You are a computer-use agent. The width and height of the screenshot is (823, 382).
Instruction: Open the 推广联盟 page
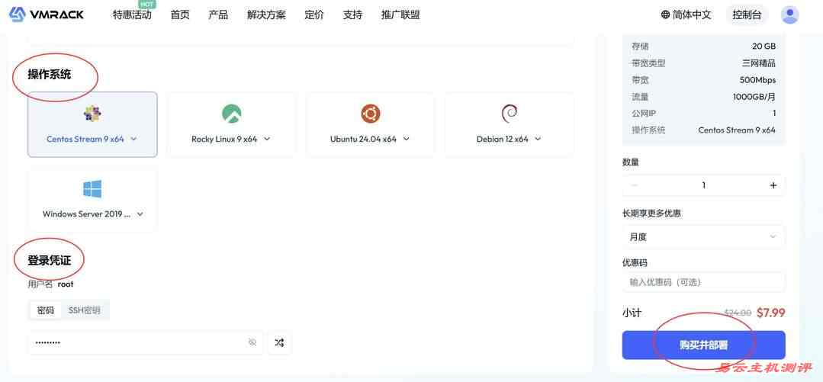(x=400, y=14)
